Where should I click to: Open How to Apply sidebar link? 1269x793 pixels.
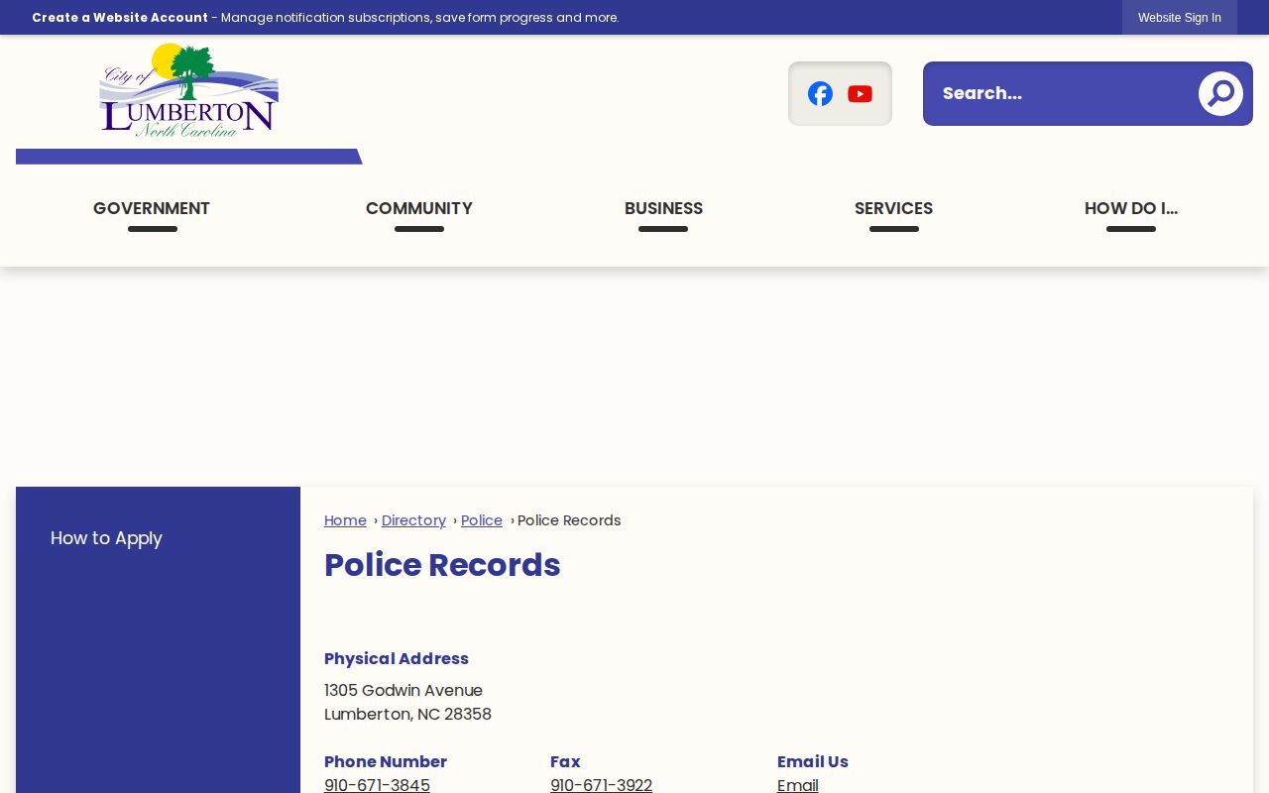106,538
